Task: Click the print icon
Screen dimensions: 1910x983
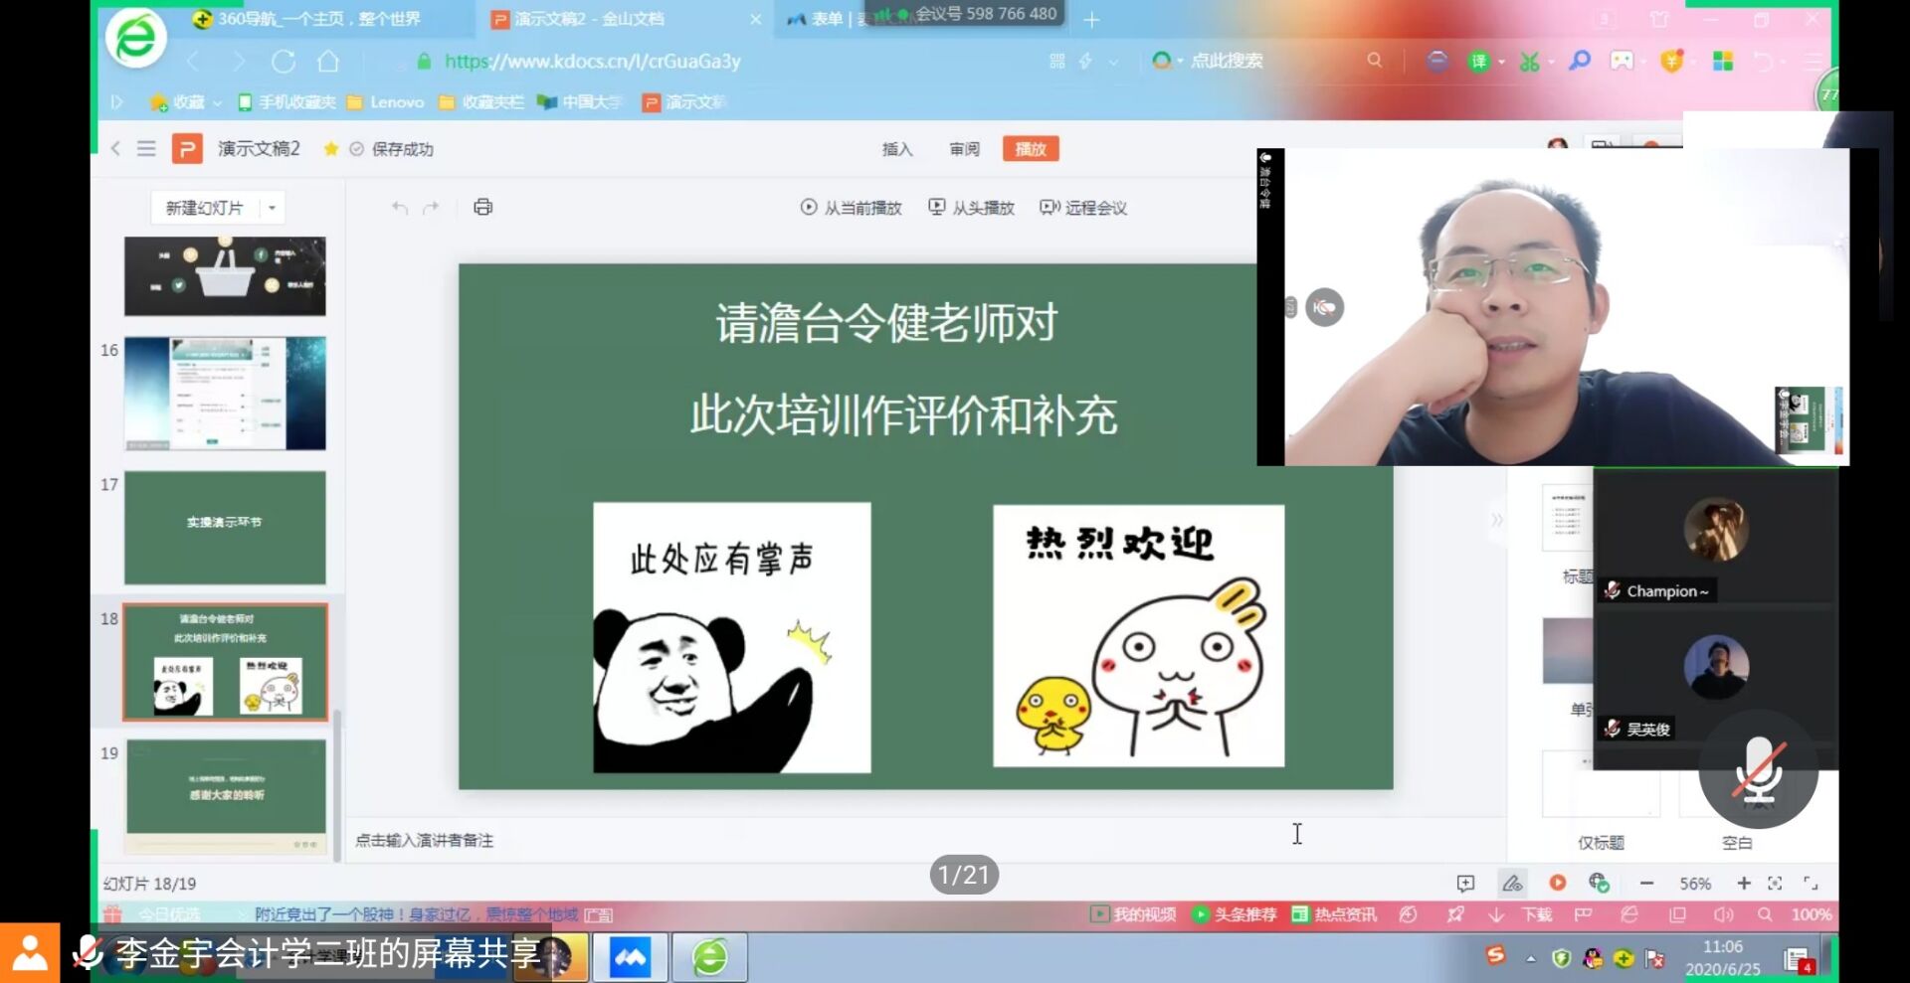Action: tap(483, 207)
